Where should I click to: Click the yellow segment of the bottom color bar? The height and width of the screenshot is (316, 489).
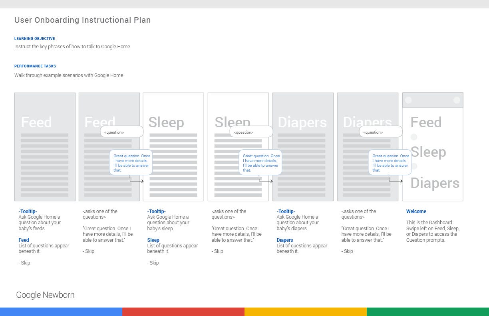coord(306,312)
